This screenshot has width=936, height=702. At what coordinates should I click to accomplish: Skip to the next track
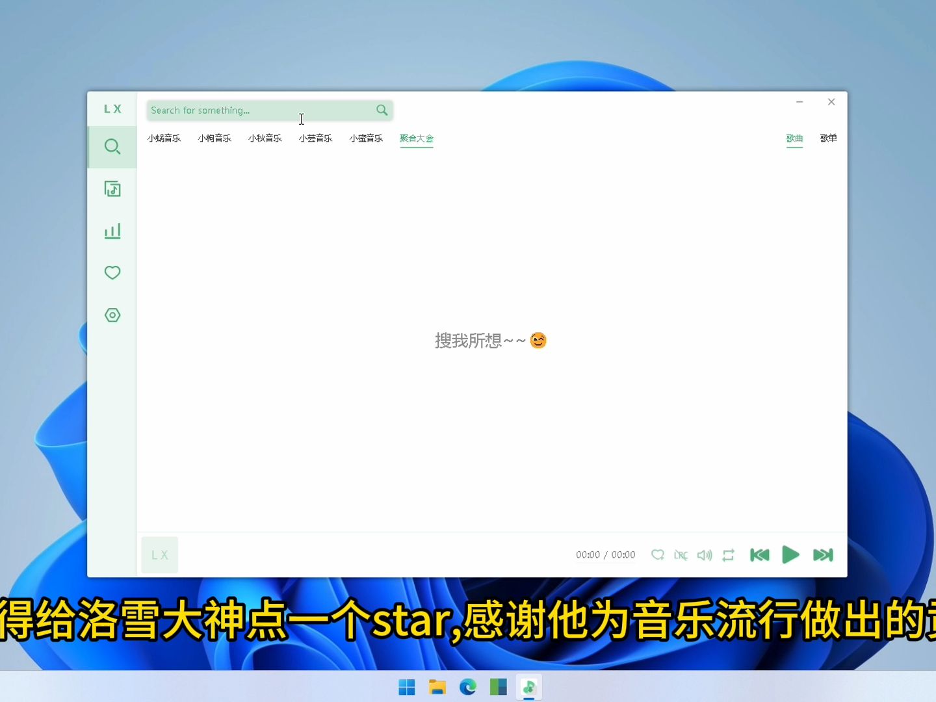point(822,554)
